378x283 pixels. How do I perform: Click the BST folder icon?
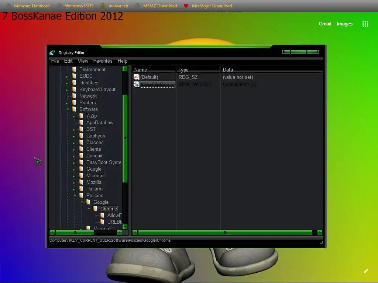pos(81,129)
